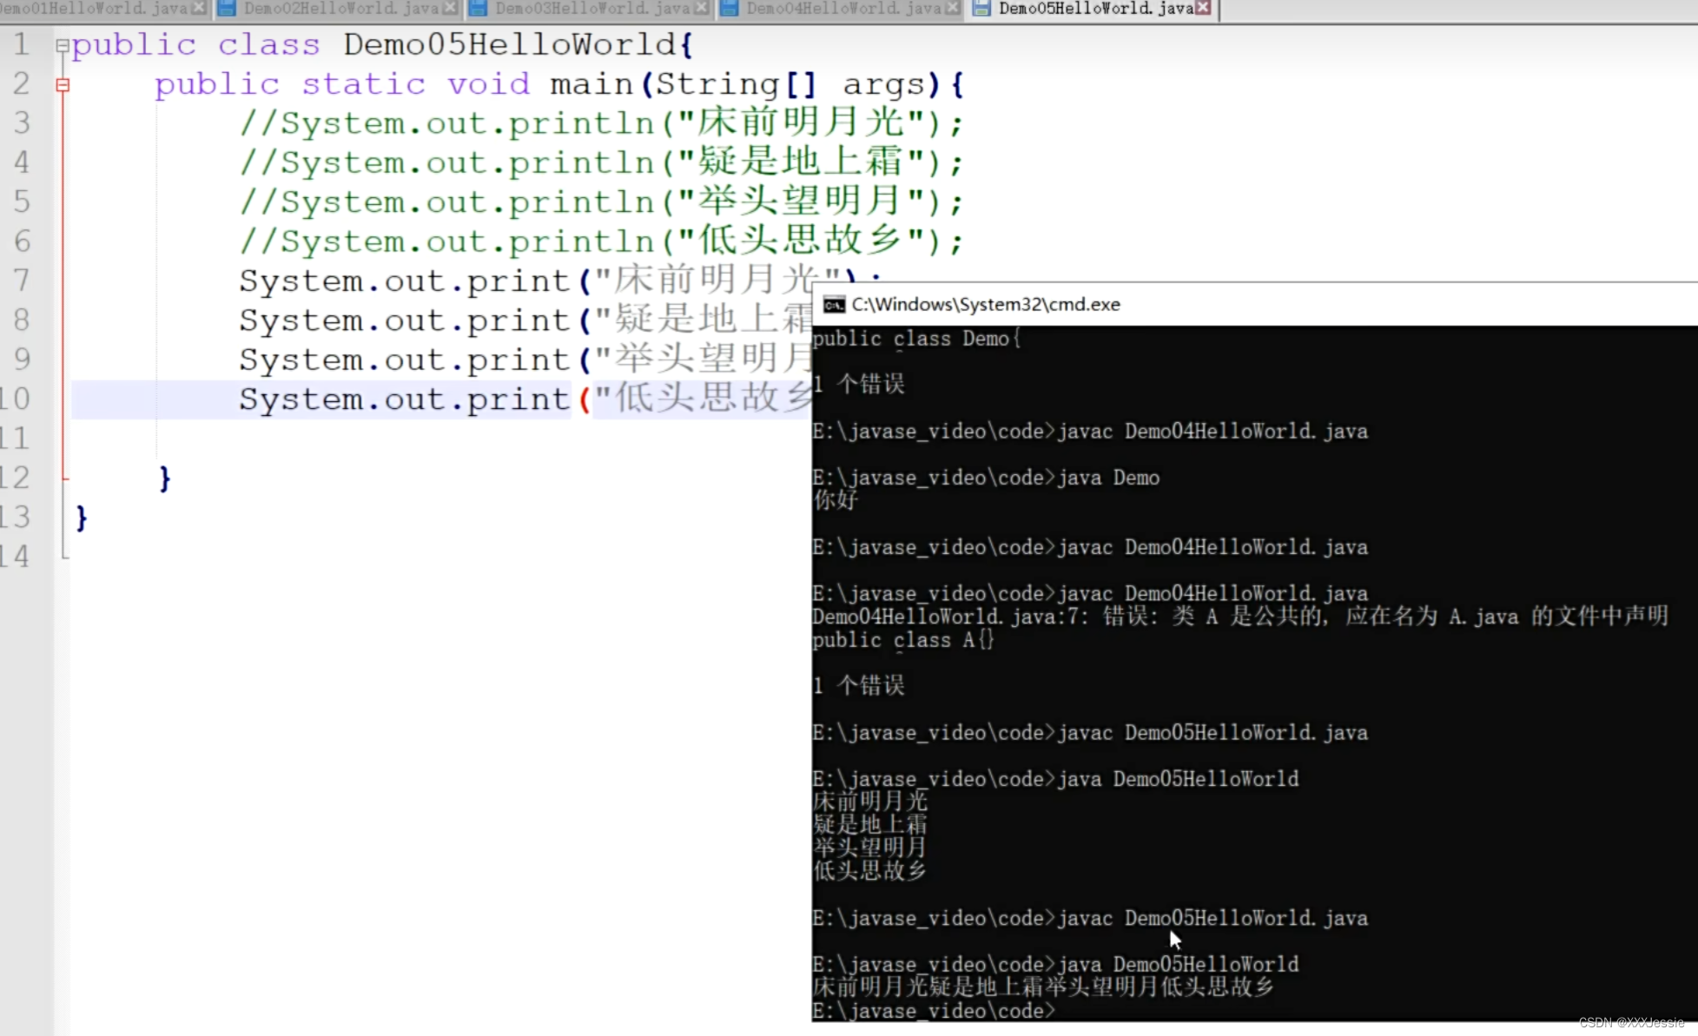Click 'public class Demo{' in cmd output
The width and height of the screenshot is (1698, 1036).
point(917,339)
